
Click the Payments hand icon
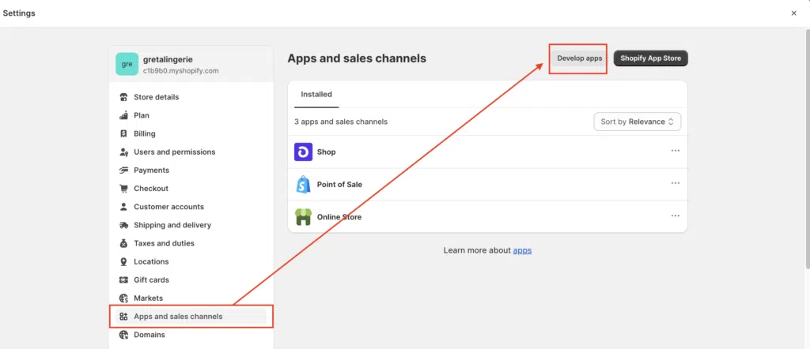point(123,170)
